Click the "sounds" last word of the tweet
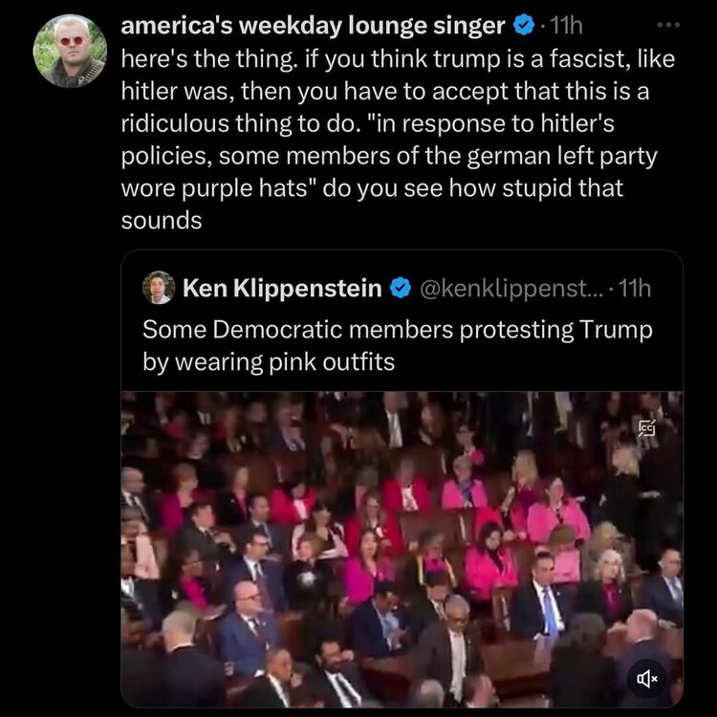Screen dimensions: 717x717 pos(162,220)
